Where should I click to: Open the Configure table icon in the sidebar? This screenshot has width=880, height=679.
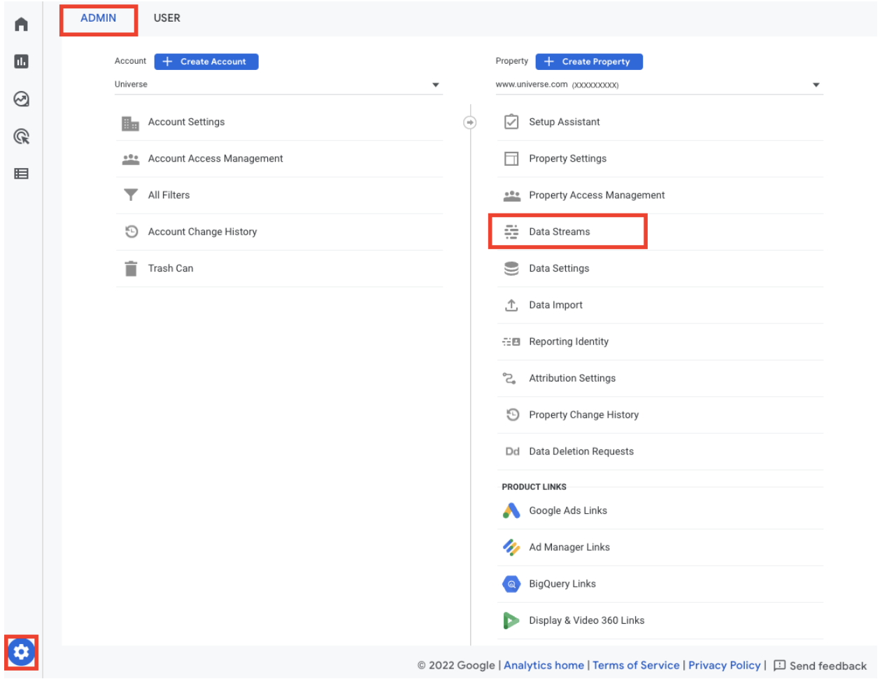coord(22,174)
